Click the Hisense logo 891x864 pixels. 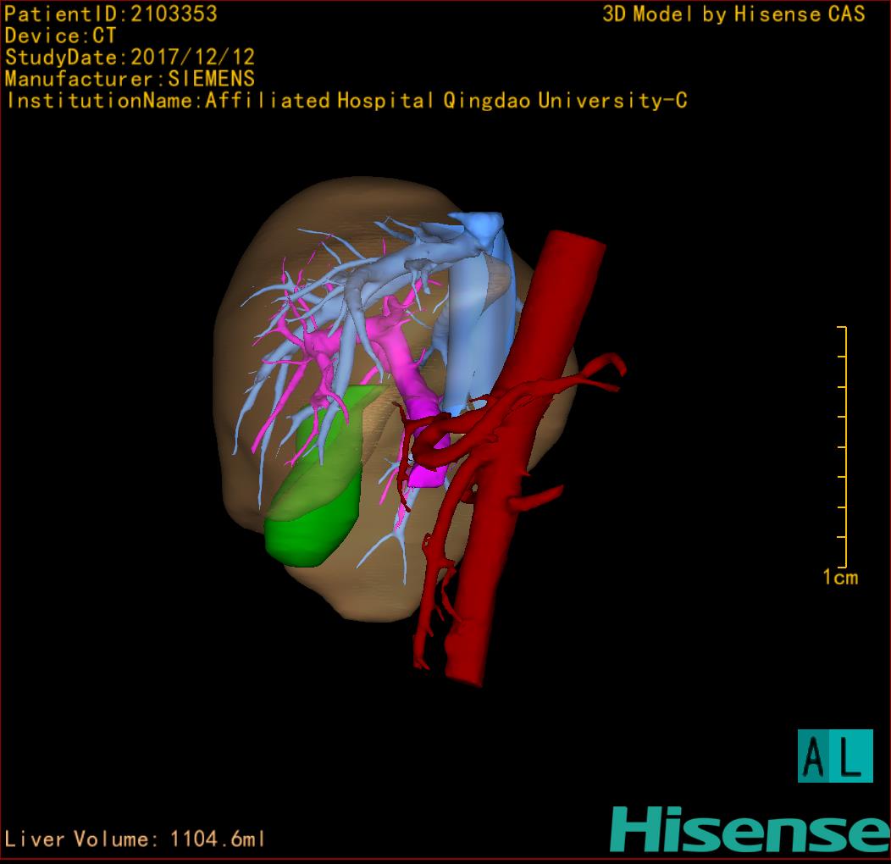(x=750, y=830)
